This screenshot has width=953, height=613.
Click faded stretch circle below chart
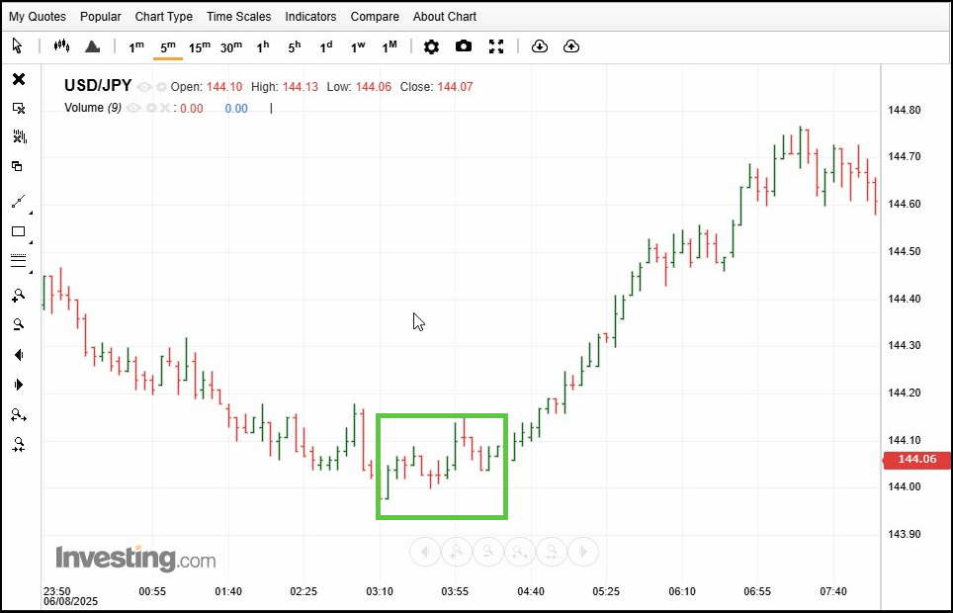pyautogui.click(x=520, y=552)
